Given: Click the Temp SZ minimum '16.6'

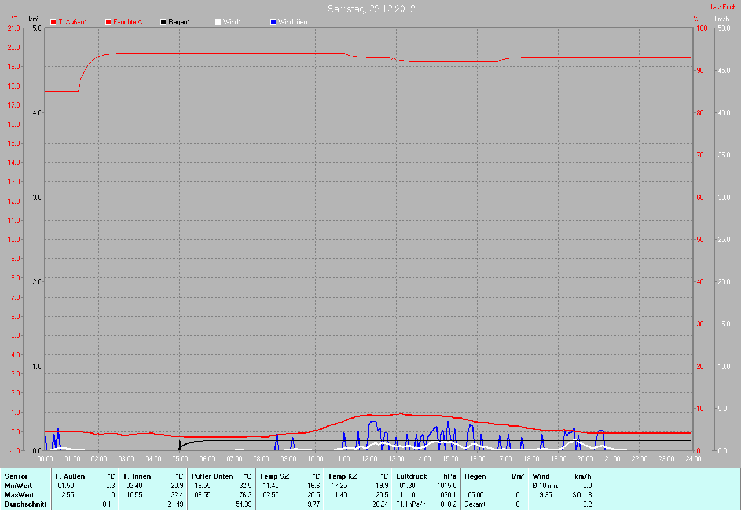Looking at the screenshot, I should [313, 486].
